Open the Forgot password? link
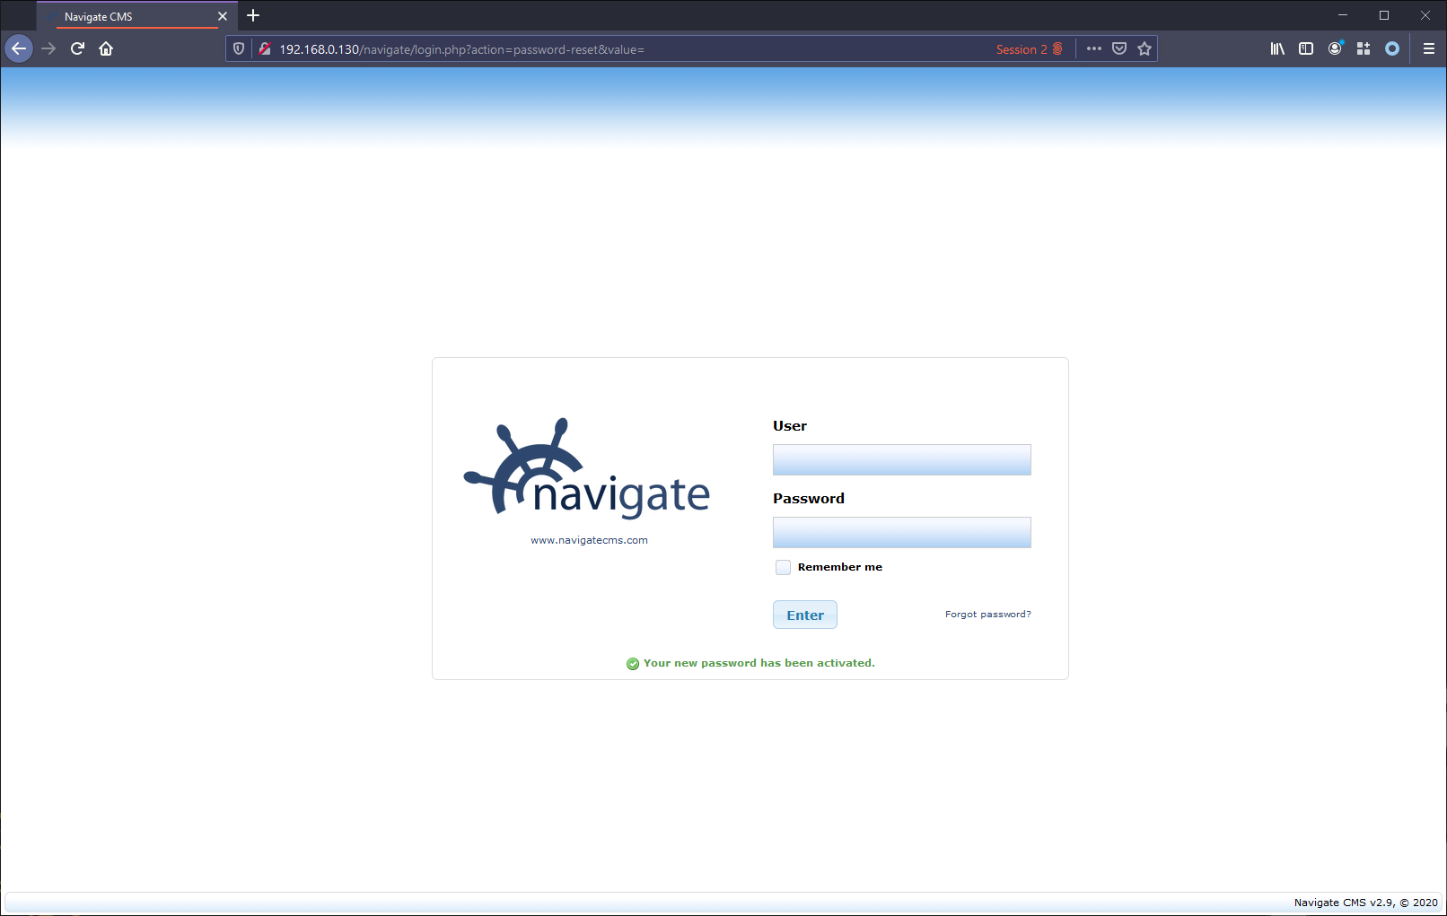 point(987,615)
